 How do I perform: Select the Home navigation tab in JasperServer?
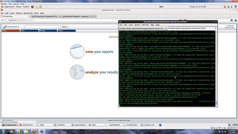[11, 31]
